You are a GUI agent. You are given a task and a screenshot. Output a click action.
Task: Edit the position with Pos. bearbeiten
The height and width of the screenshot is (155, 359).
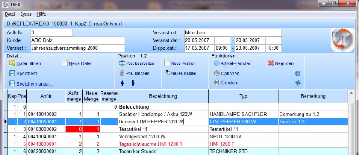[x=136, y=63]
